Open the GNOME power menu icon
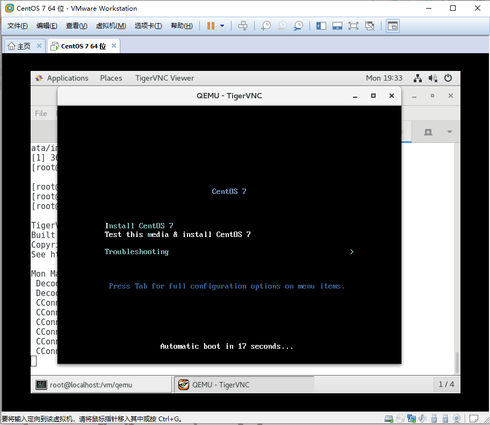This screenshot has height=425, width=490. pyautogui.click(x=448, y=78)
